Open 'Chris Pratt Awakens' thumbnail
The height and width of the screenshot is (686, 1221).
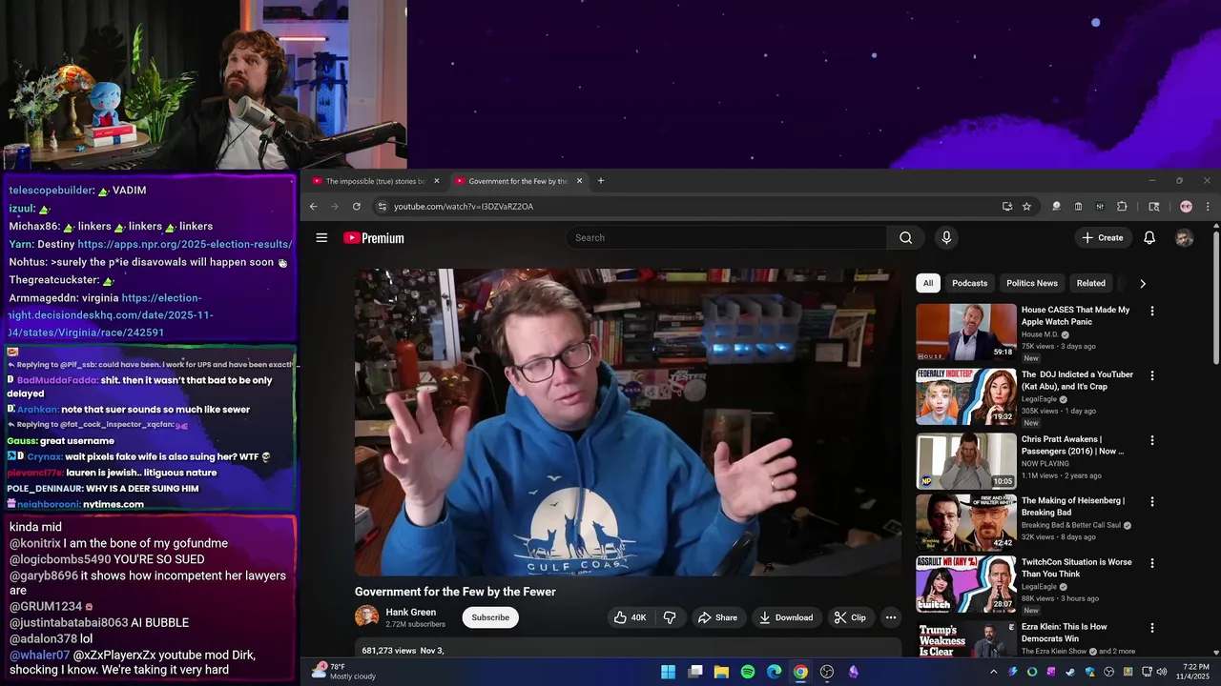tap(966, 461)
